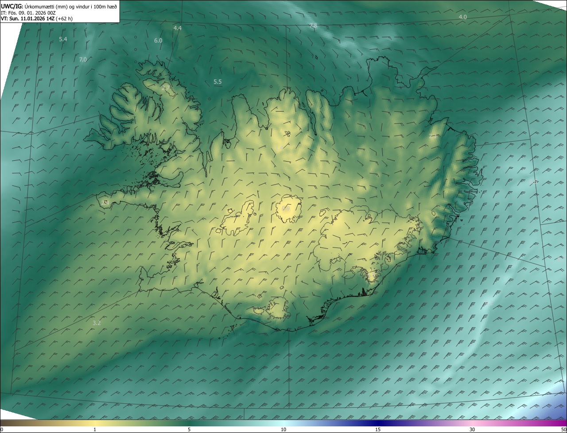Viewport: 567px width, 433px height.
Task: Click the initial time line 'IT: Fös. 09. 01. 2026 00Z'
Action: pos(28,12)
